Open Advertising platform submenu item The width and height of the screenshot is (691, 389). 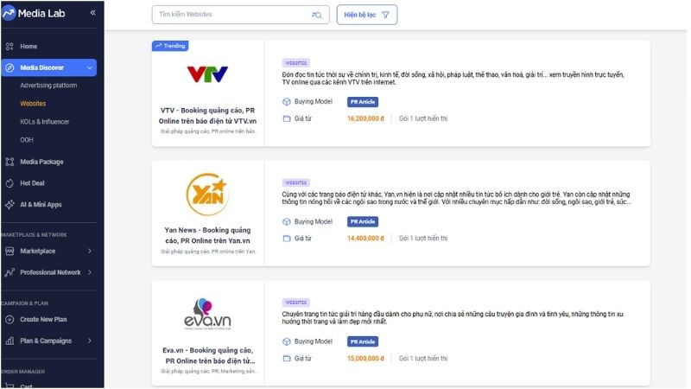(x=48, y=86)
